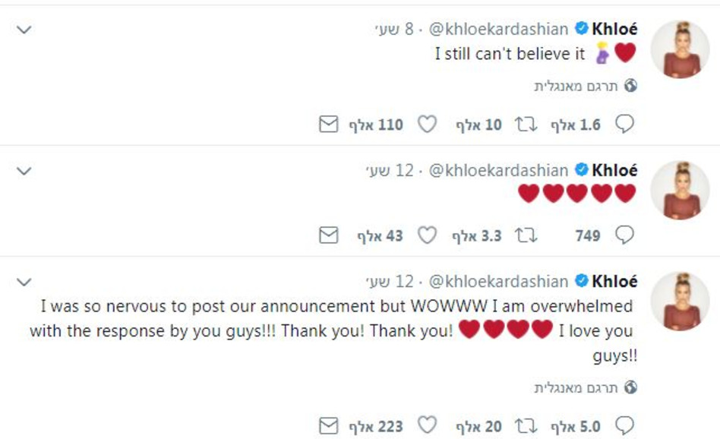Reply to the "I was so nervous" tweet
This screenshot has width=720, height=439.
click(624, 425)
